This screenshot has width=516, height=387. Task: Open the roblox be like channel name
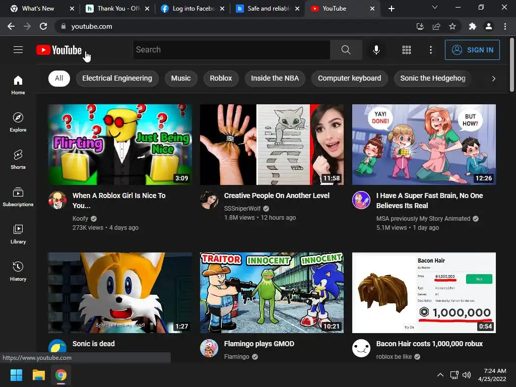tap(394, 357)
